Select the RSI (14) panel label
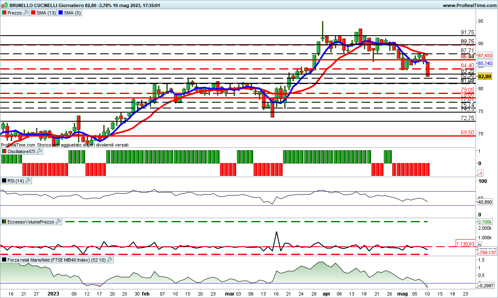Image resolution: width=498 pixels, height=298 pixels. point(16,181)
